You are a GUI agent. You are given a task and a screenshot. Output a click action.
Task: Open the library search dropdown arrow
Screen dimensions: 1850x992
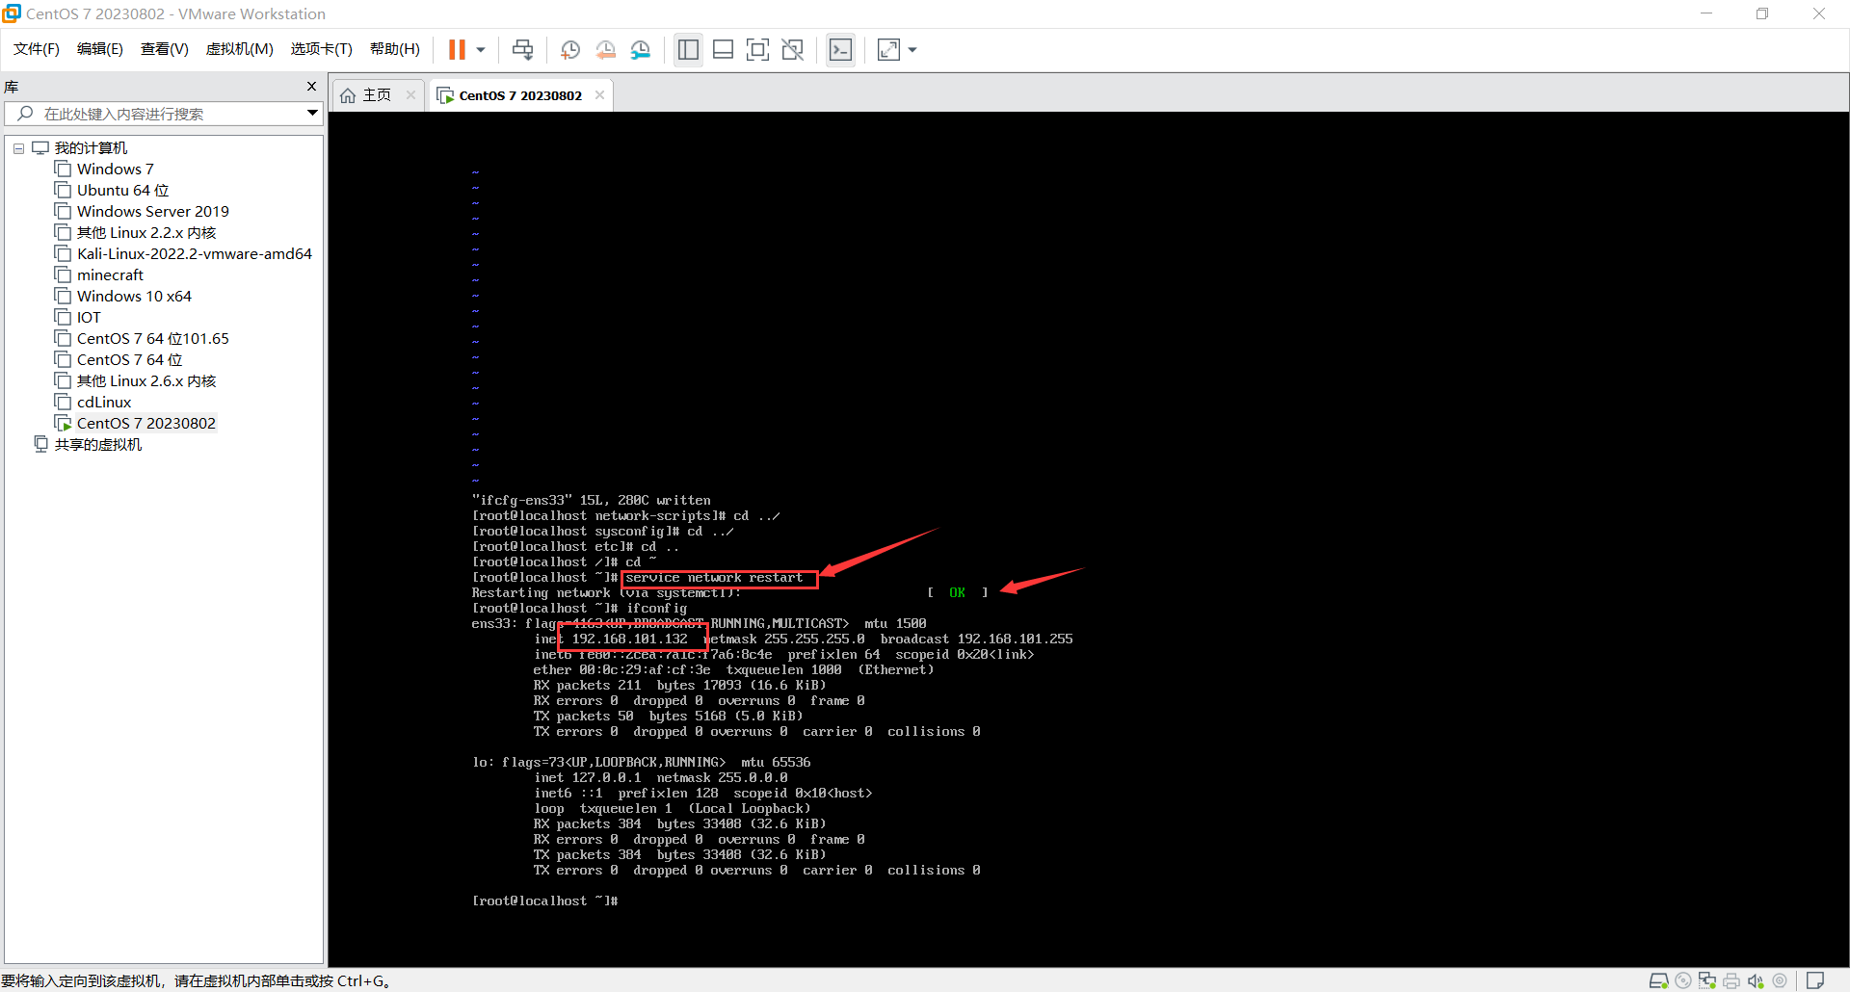point(312,114)
